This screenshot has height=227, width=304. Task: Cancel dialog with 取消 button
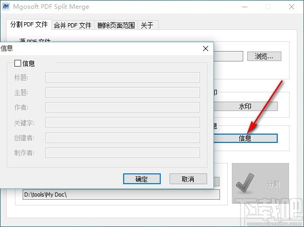click(188, 179)
